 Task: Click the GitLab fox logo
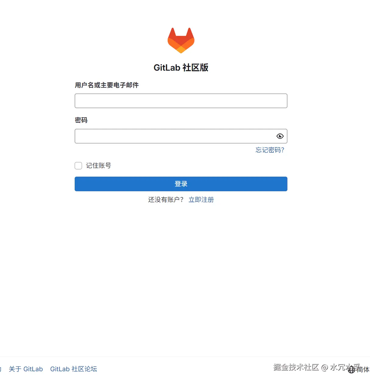(181, 41)
